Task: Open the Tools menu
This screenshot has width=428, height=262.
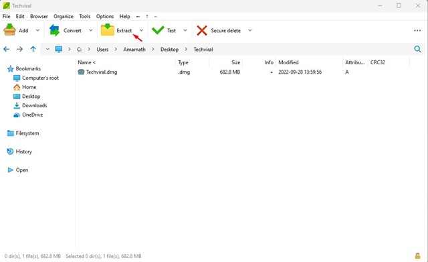Action: point(85,16)
